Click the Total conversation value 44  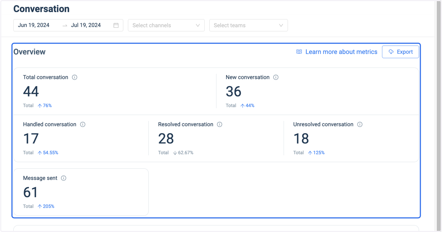click(31, 91)
